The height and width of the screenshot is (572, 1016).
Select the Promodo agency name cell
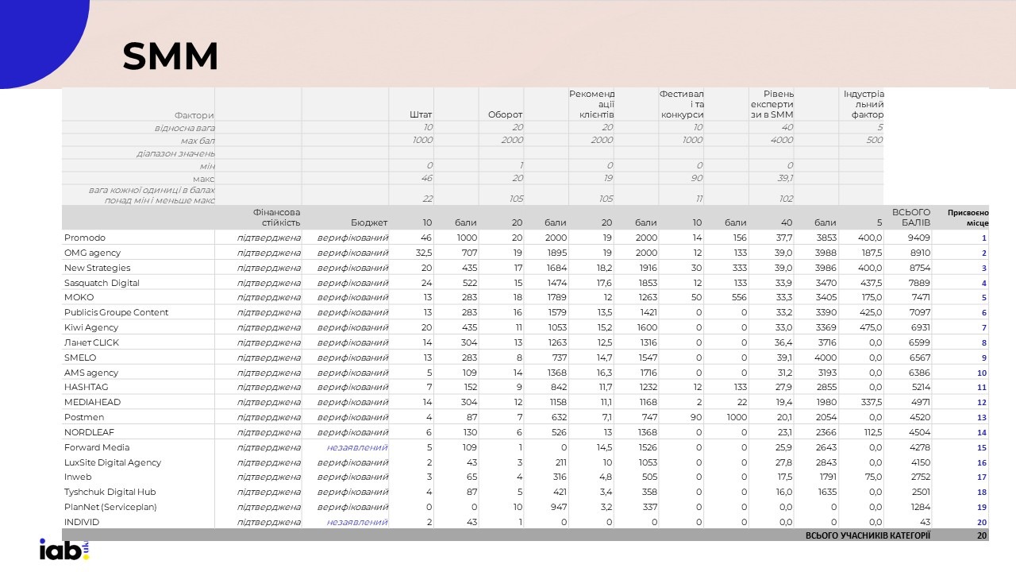coord(85,238)
